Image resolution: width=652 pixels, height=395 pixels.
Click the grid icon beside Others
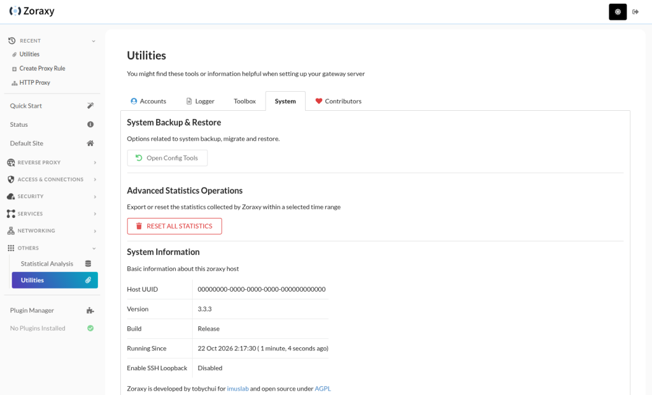pyautogui.click(x=11, y=248)
